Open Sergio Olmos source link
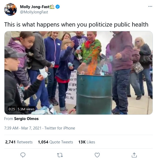157x161 pixels. point(26,119)
